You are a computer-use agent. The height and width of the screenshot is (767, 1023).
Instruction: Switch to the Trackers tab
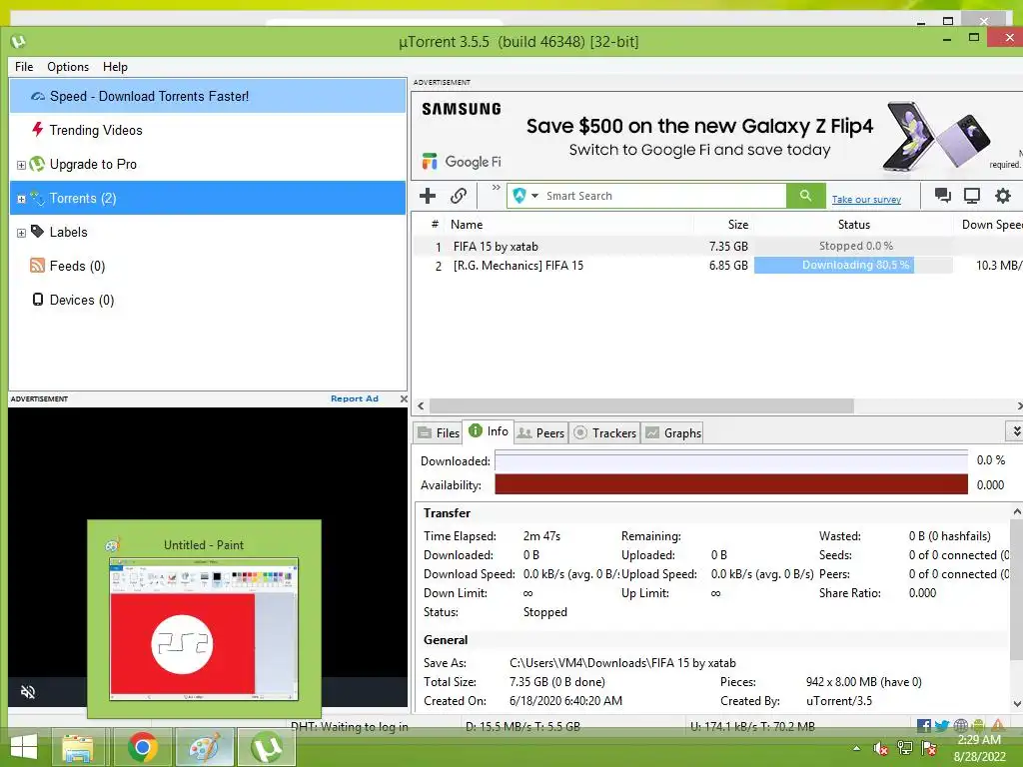click(x=604, y=433)
